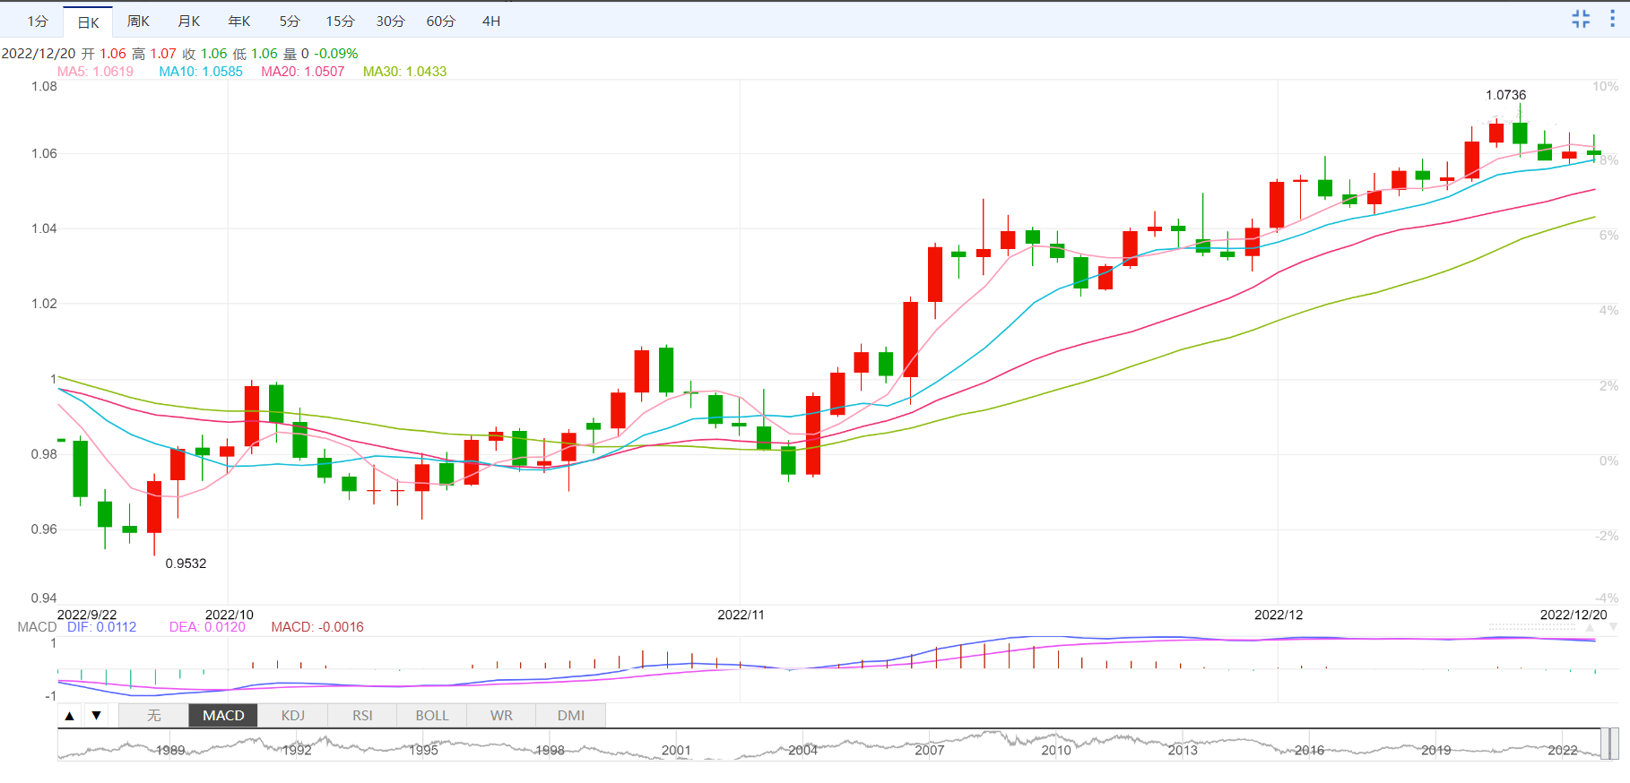Click the MA10: 1.0585 legend label
1630x783 pixels.
coord(201,72)
